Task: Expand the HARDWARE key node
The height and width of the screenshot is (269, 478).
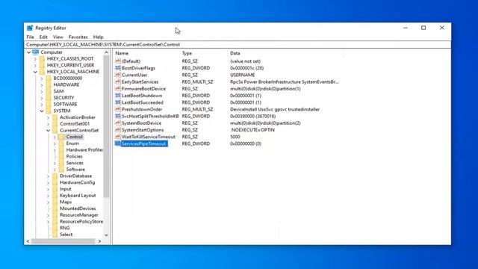Action: coord(42,84)
